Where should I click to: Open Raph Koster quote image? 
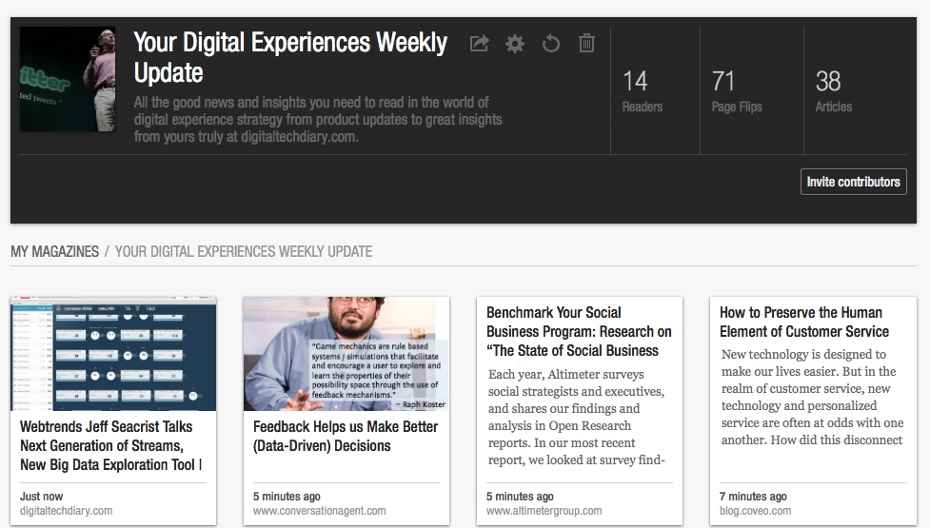(x=346, y=354)
